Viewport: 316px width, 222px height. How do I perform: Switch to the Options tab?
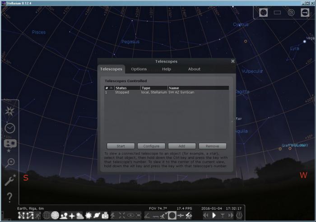(x=139, y=69)
